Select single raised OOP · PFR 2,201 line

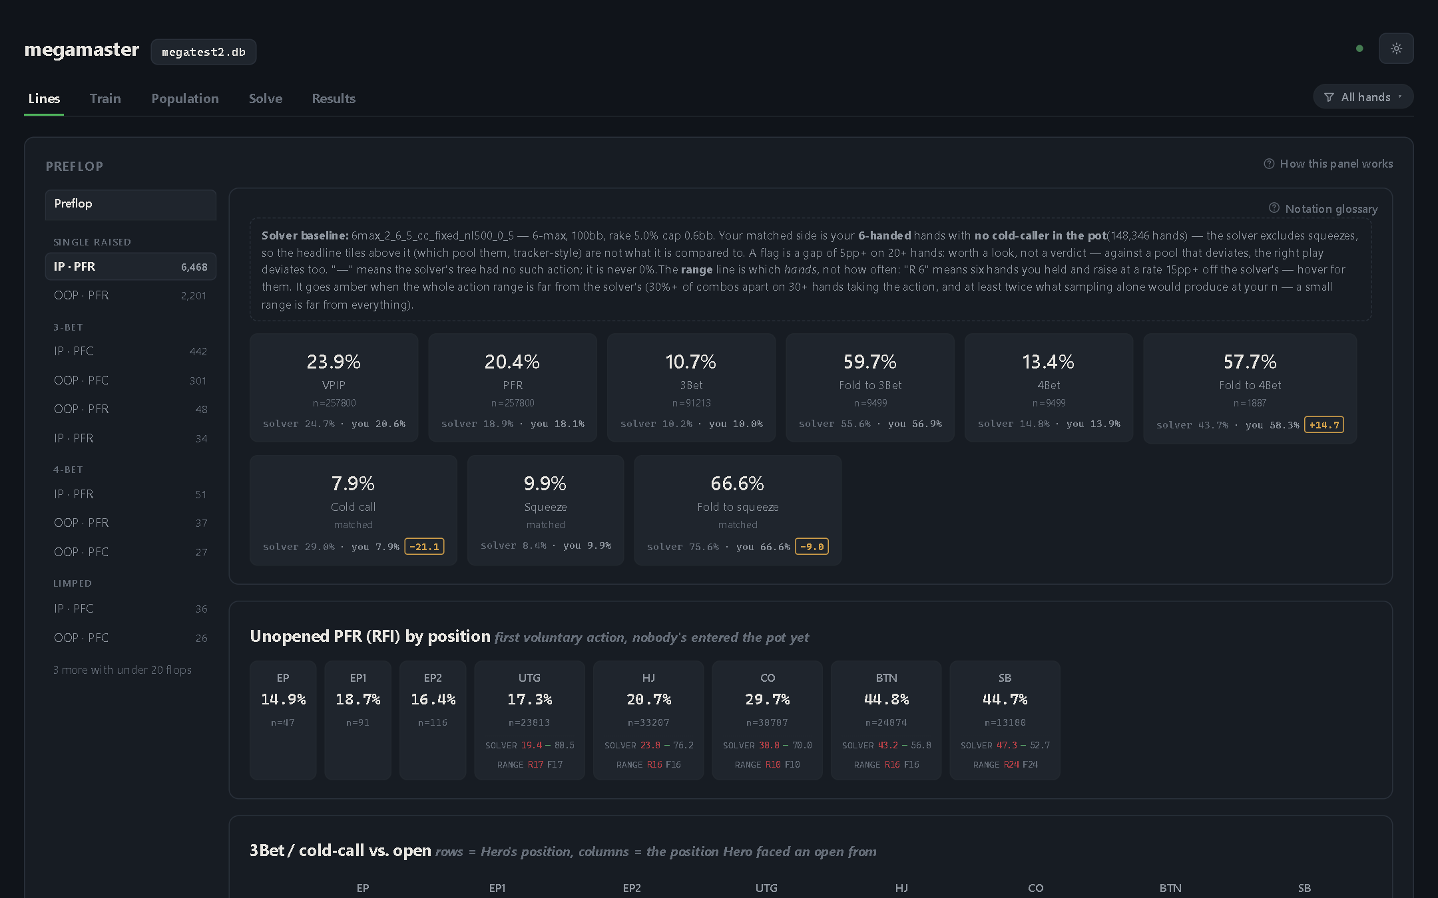(130, 295)
